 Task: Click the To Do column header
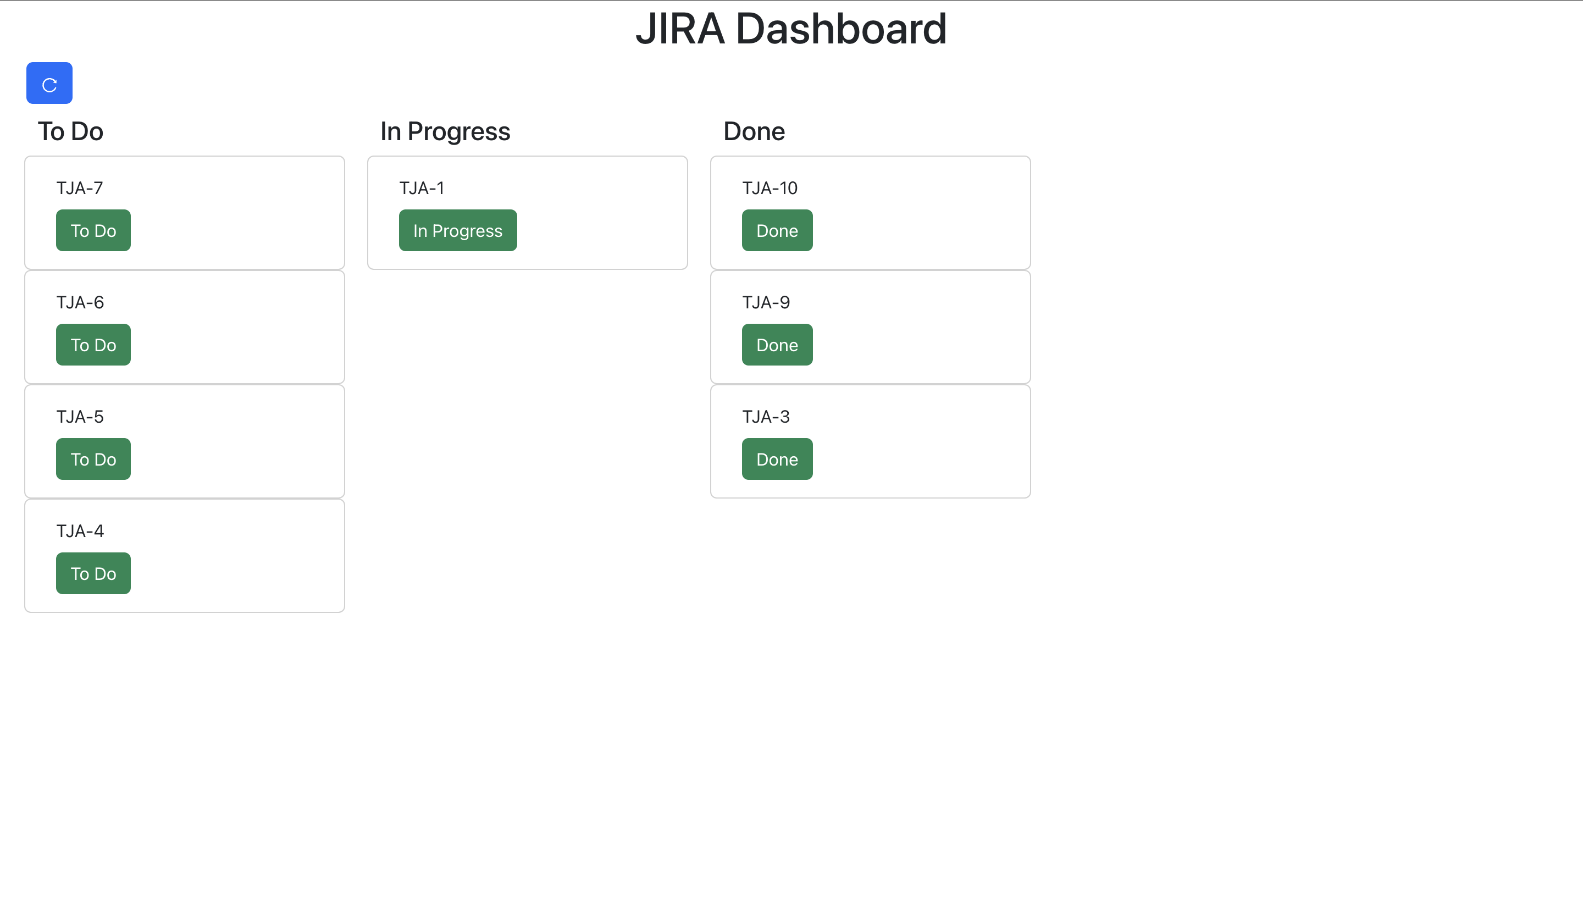click(70, 131)
